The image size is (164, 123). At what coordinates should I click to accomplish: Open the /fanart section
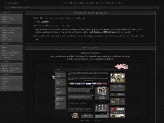click(6, 37)
